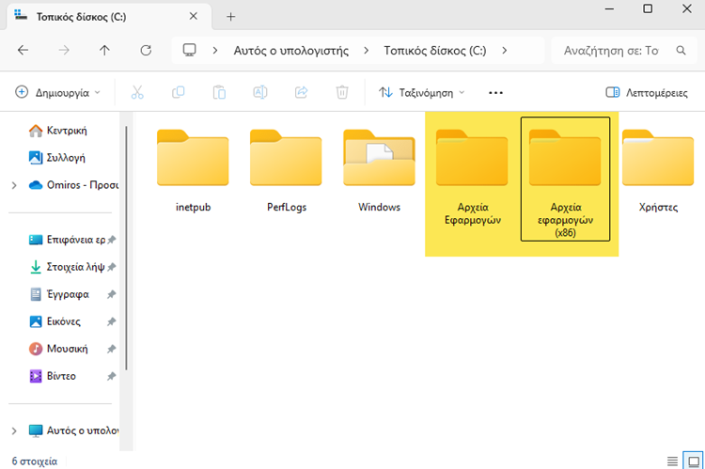This screenshot has width=705, height=469.
Task: Click Αυτός ο υπολογιστής breadcrumb segment
Action: coord(290,51)
